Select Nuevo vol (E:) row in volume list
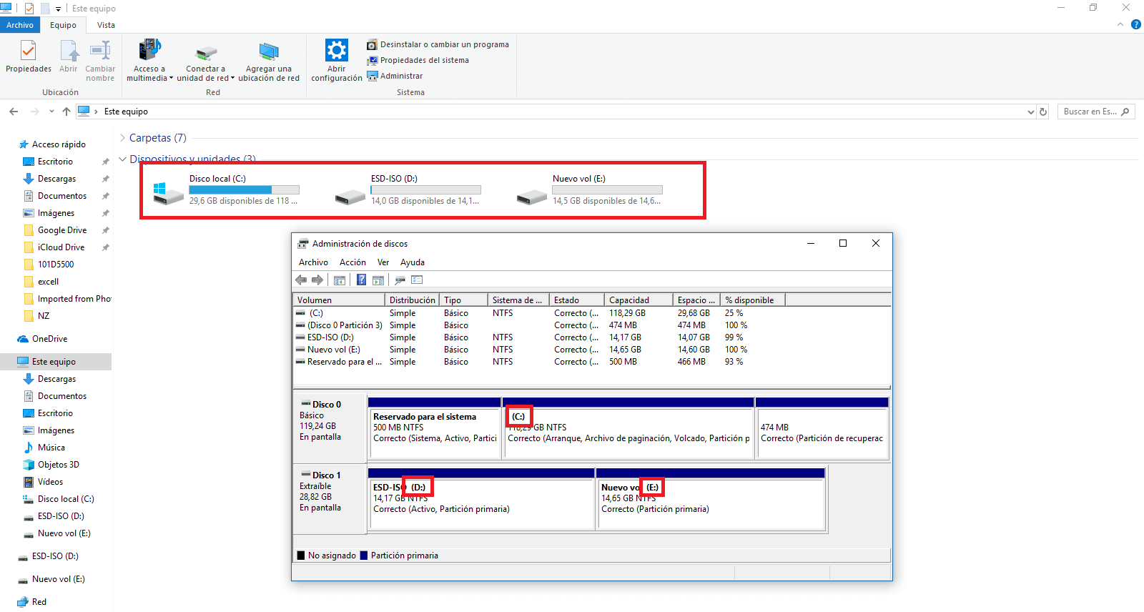The height and width of the screenshot is (612, 1144). tap(592, 350)
